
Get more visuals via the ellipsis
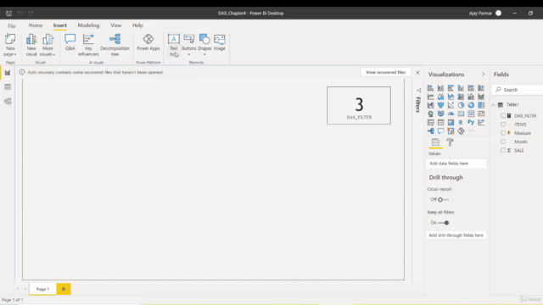pos(471,131)
